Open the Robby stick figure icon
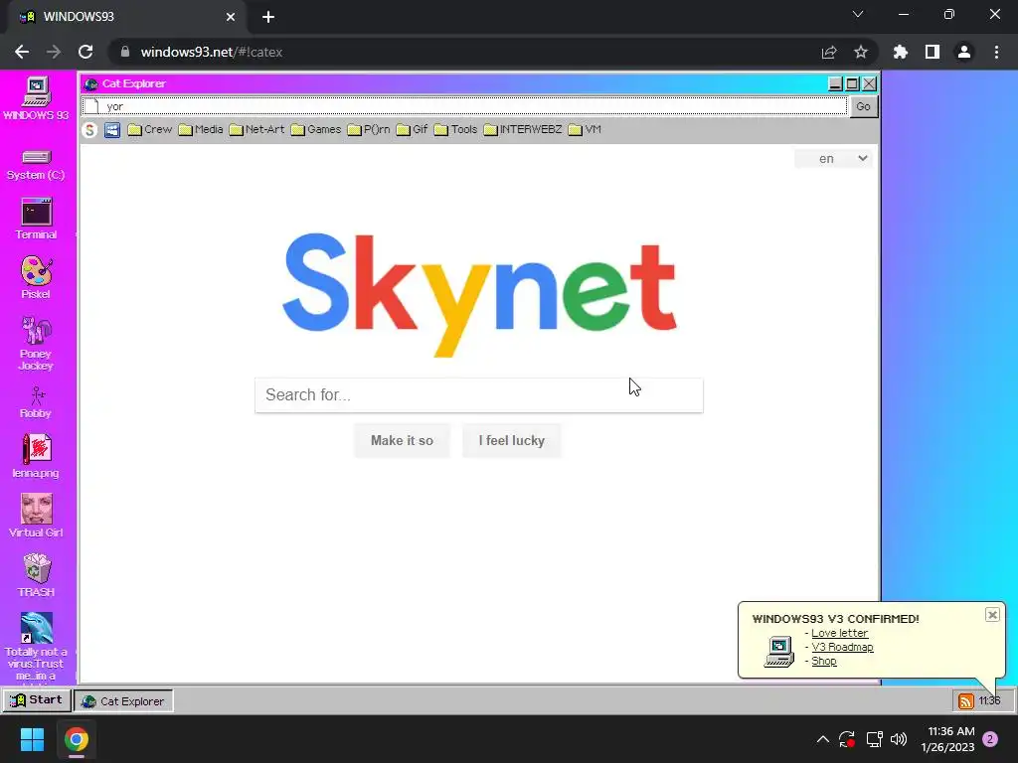Image resolution: width=1018 pixels, height=763 pixels. pos(37,402)
